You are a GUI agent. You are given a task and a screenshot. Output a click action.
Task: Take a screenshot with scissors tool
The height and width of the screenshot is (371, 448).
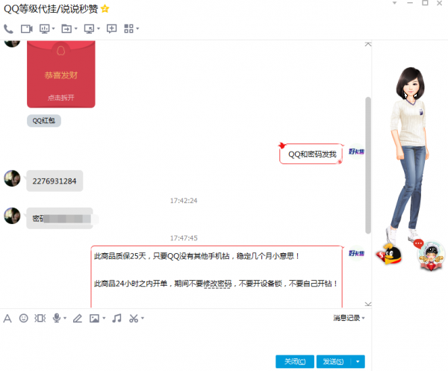coord(134,318)
